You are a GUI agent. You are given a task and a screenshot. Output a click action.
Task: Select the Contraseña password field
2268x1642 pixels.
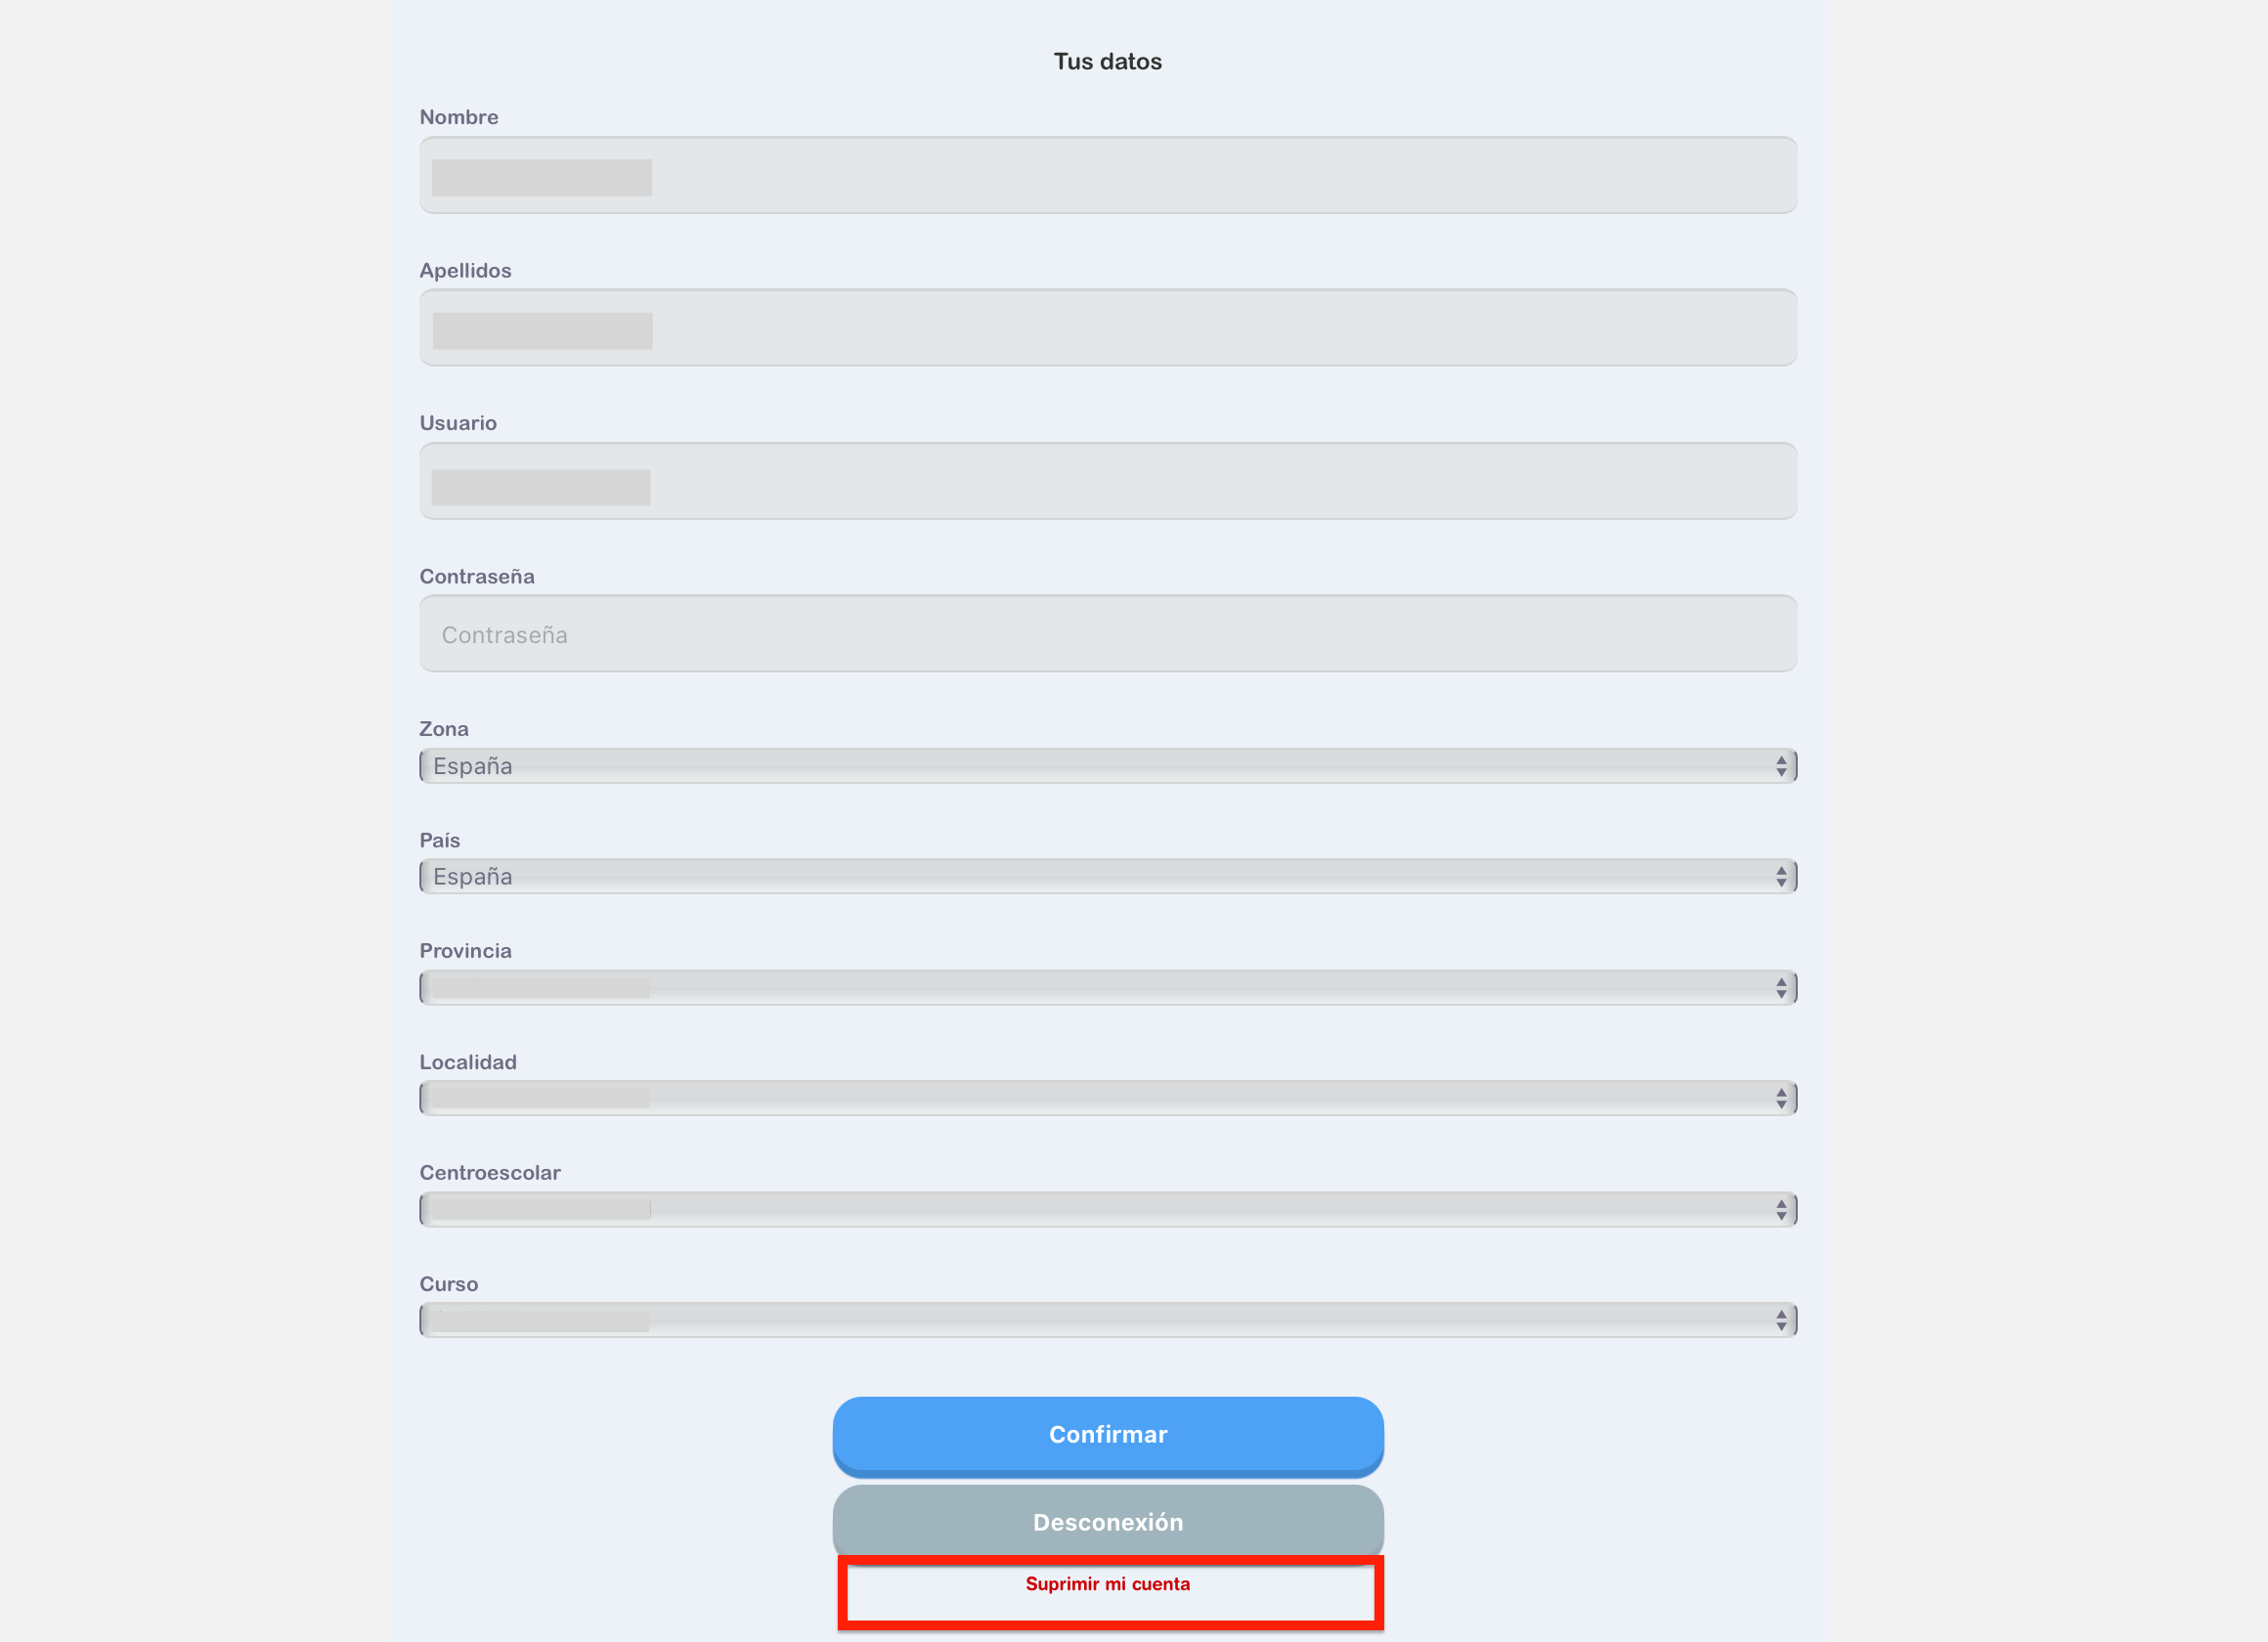1107,635
